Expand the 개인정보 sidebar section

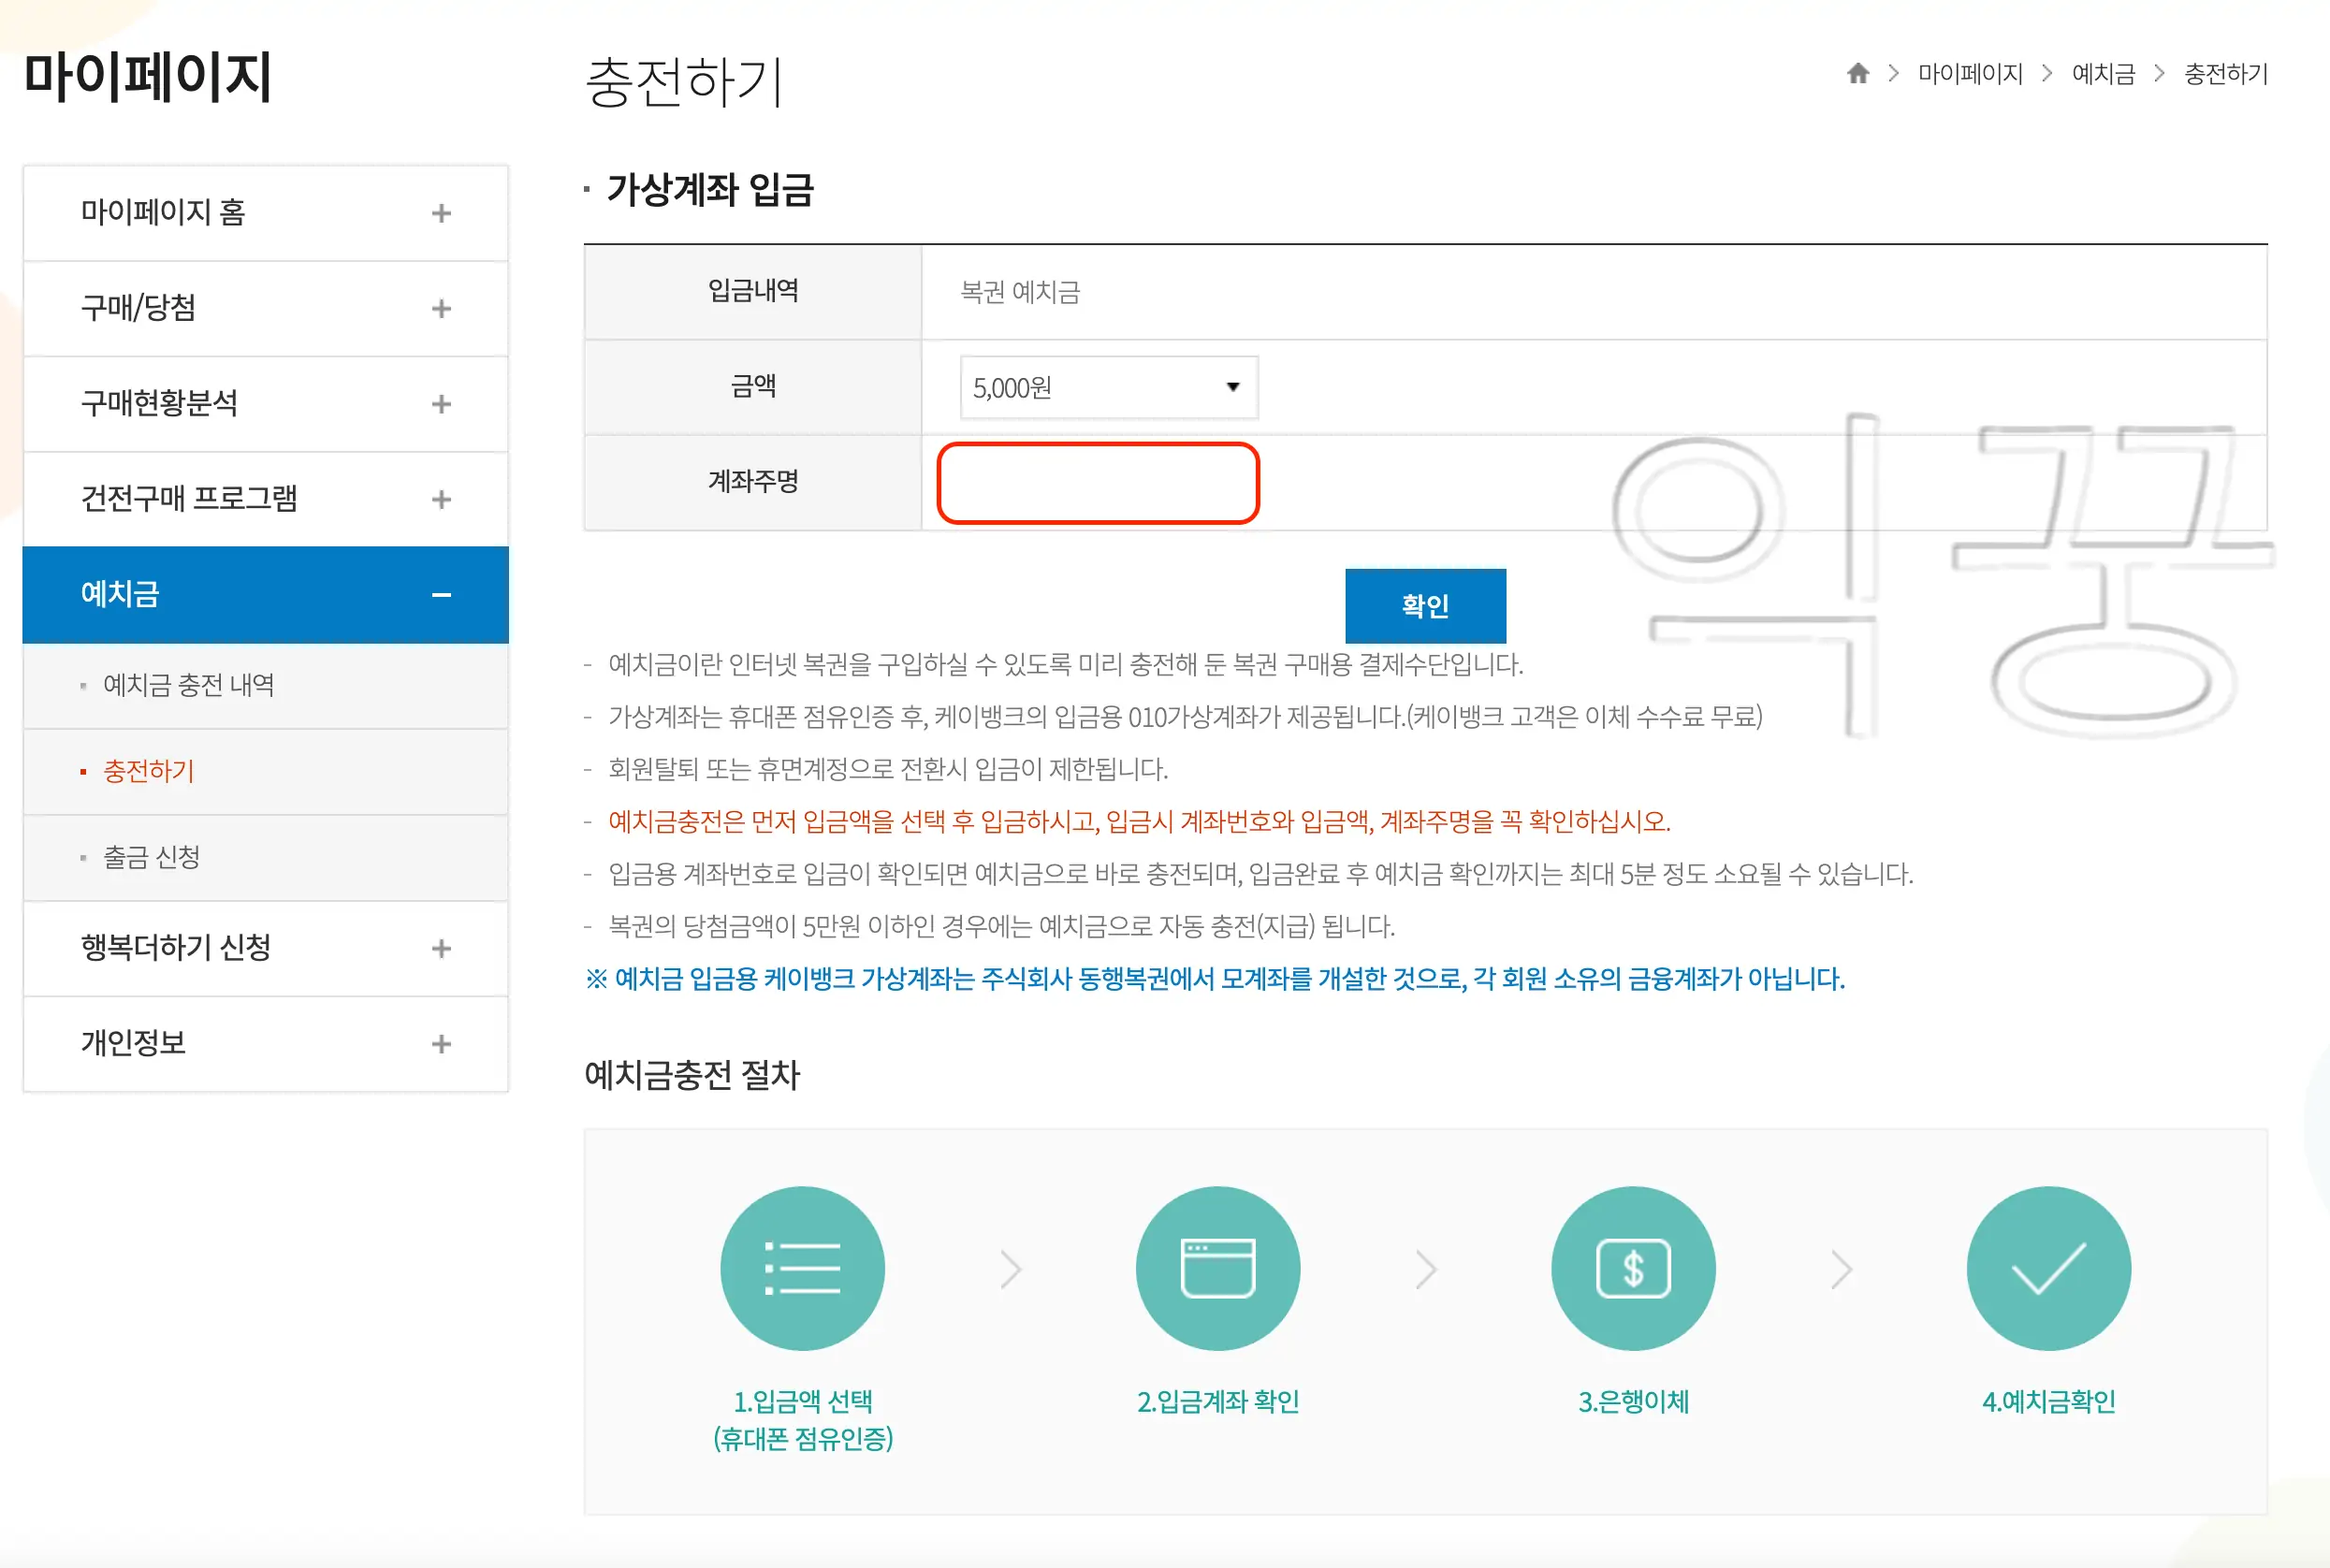[x=440, y=1044]
